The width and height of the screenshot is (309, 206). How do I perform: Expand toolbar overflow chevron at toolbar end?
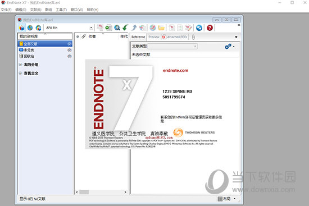[x=239, y=25]
